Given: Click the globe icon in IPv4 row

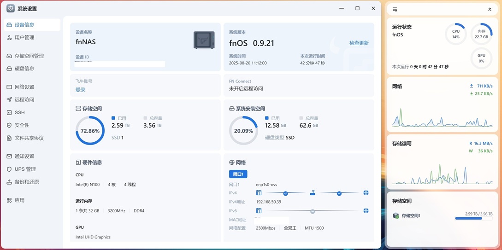Looking at the screenshot, I should tap(366, 193).
